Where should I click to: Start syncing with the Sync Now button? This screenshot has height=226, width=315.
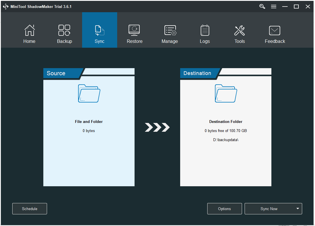(x=269, y=209)
